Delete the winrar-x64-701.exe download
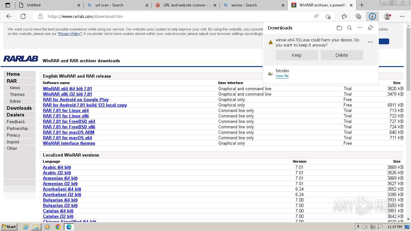 [342, 55]
